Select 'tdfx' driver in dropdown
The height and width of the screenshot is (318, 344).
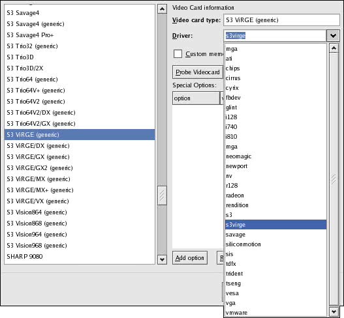[x=275, y=264]
